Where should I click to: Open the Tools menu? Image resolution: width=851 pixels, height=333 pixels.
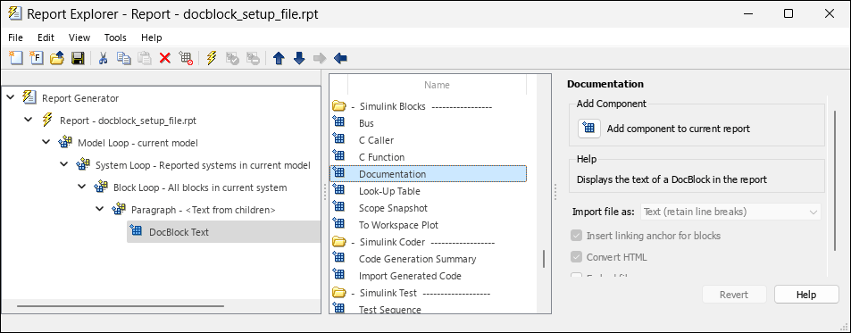tap(115, 37)
